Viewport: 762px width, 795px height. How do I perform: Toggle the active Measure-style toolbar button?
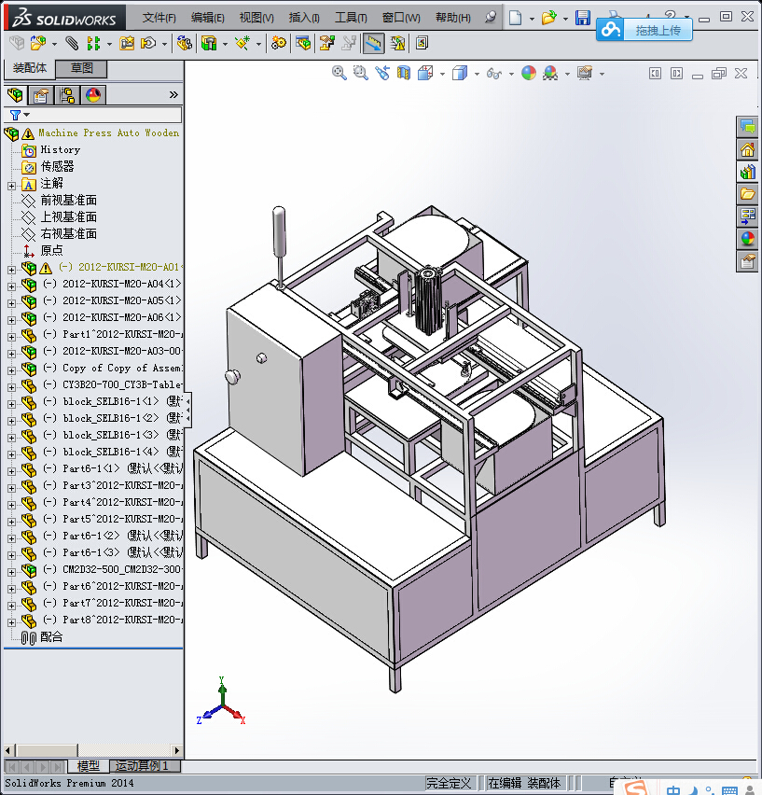point(373,43)
